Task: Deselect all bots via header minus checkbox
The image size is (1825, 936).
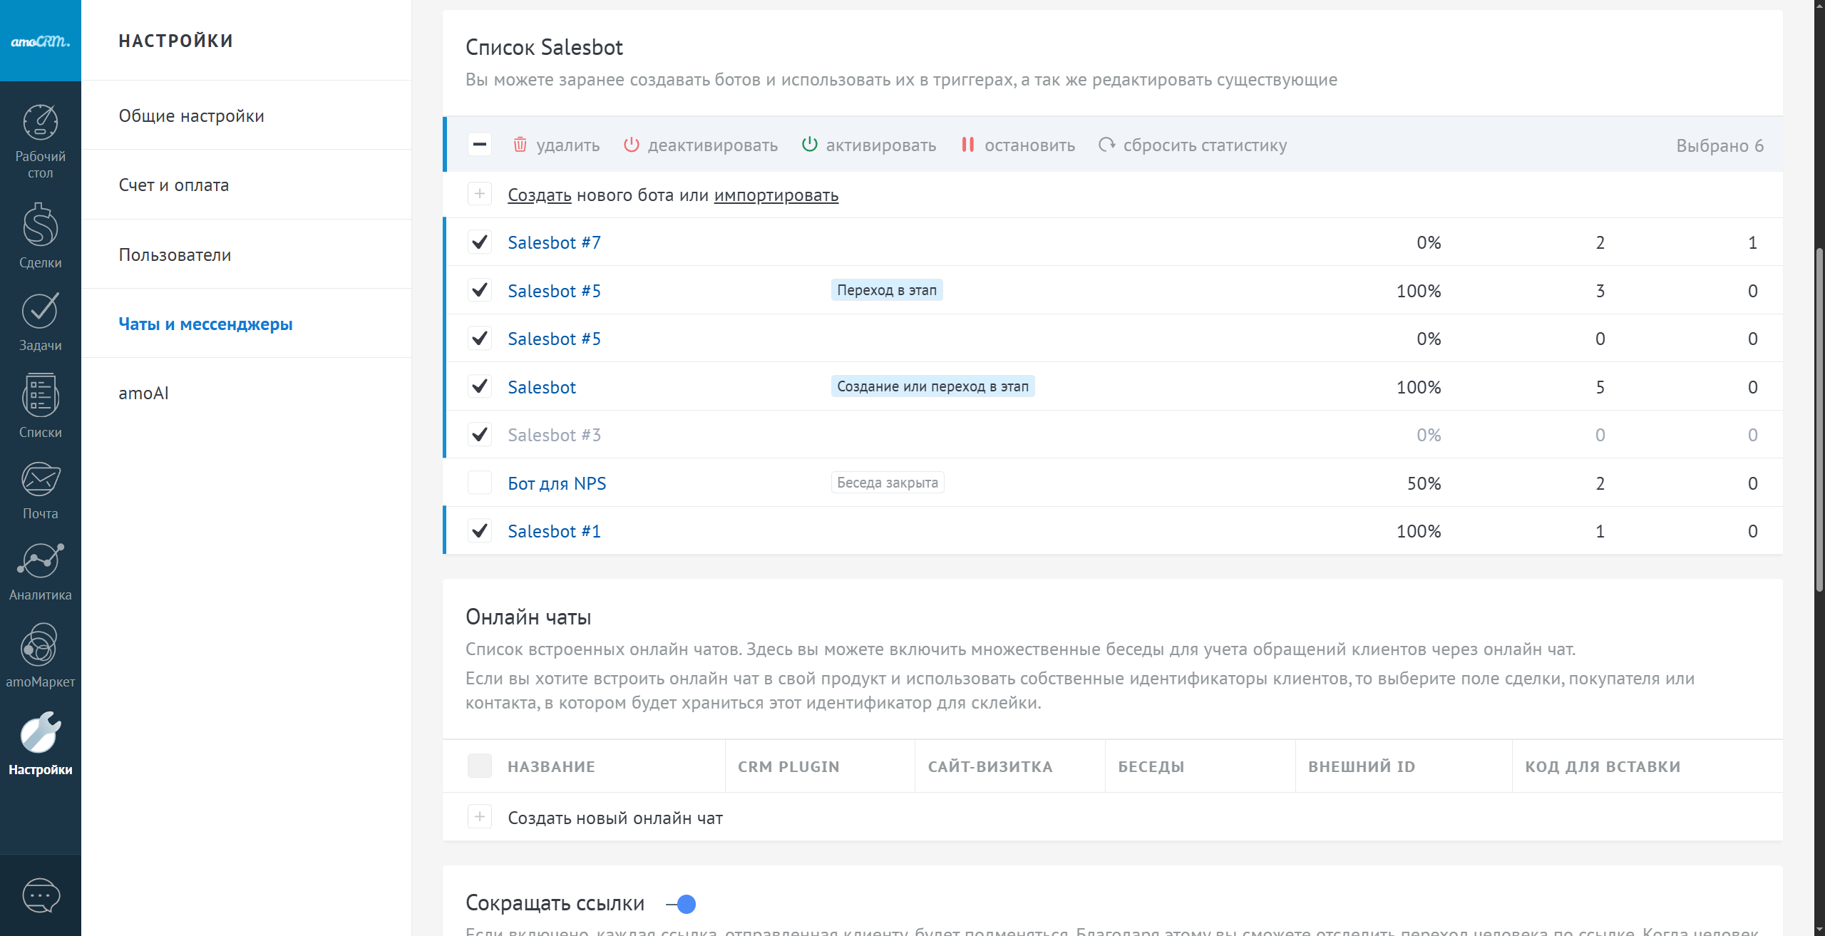Action: pyautogui.click(x=480, y=145)
